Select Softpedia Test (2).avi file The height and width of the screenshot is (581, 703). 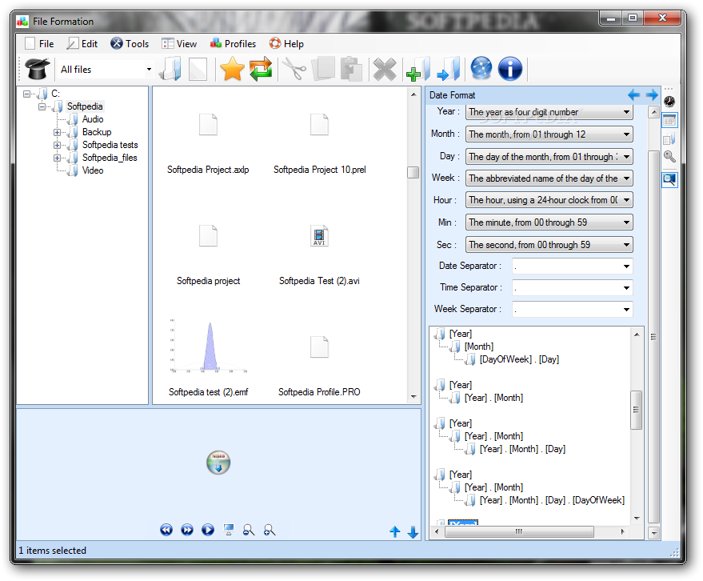[319, 281]
